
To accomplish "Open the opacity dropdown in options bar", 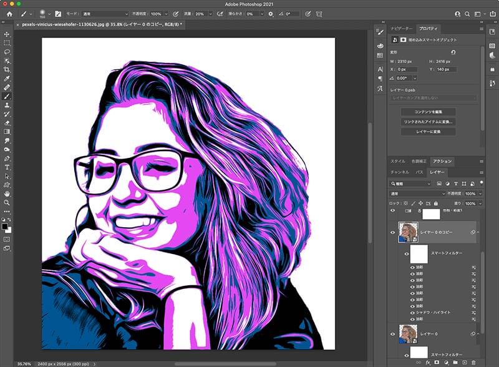I will click(166, 14).
